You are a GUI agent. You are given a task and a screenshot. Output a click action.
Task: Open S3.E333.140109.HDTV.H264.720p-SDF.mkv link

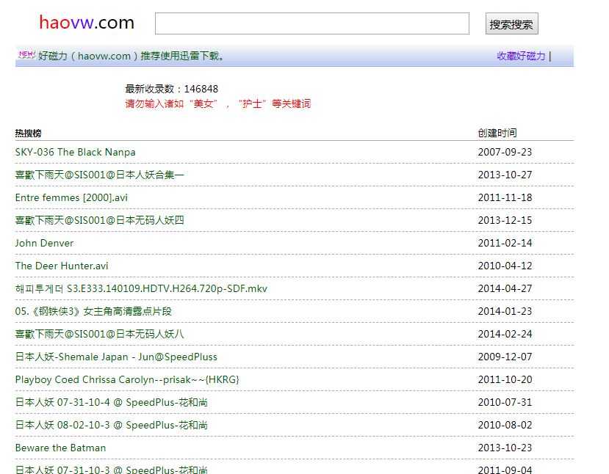click(x=141, y=288)
